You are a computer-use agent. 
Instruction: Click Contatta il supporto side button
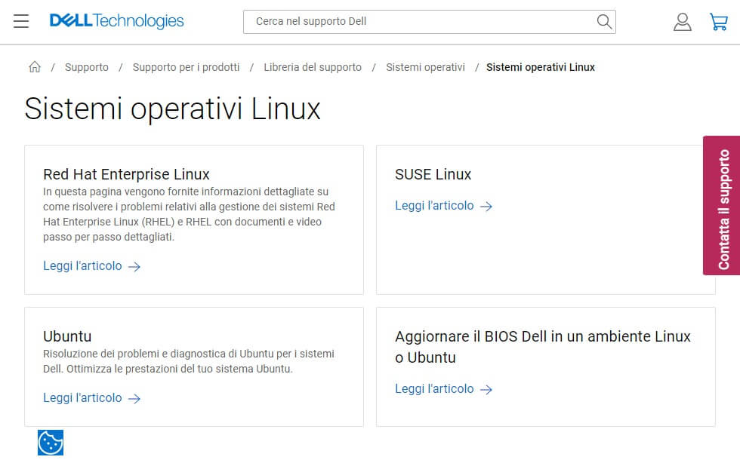click(721, 206)
